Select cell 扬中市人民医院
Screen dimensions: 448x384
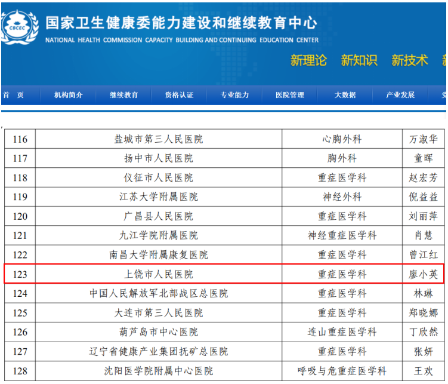pos(159,158)
